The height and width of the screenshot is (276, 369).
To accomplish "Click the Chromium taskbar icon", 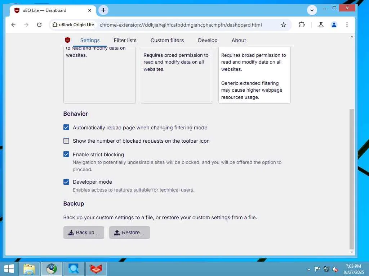I will pyautogui.click(x=52, y=269).
